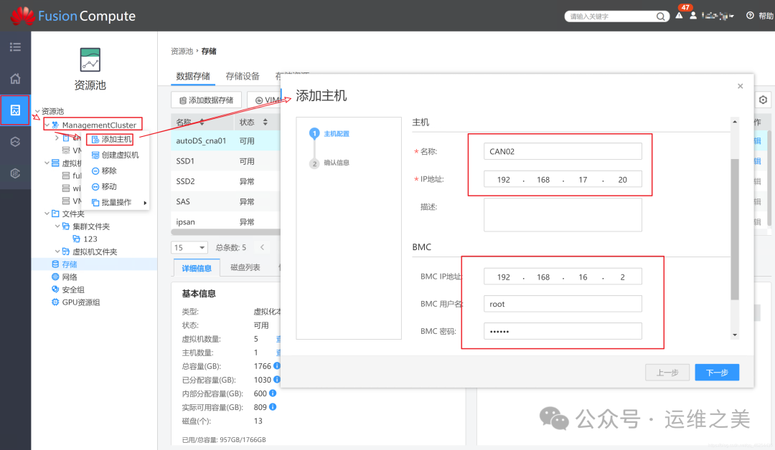Choose 创建虚拟机 from the context menu

tap(119, 155)
